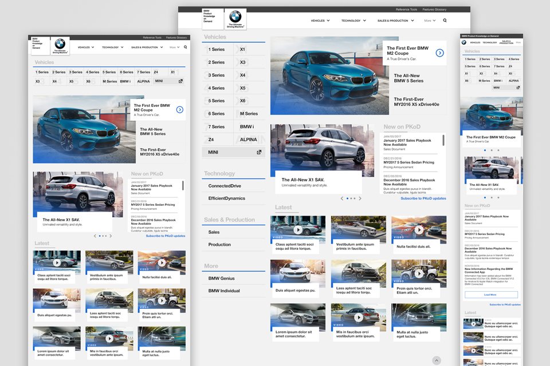Open the Vehicles dropdown in the left mockup header
Viewport: 550px width, 366px height.
(86, 47)
